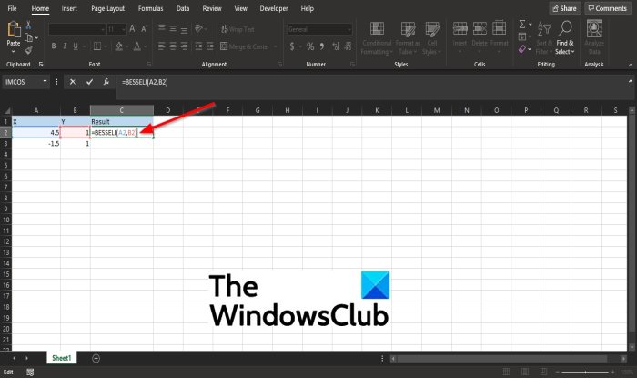Click the AutoSum sigma icon
This screenshot has width=637, height=378.
(522, 25)
